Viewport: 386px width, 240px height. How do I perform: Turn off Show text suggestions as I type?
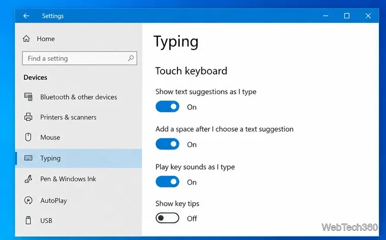tap(167, 107)
